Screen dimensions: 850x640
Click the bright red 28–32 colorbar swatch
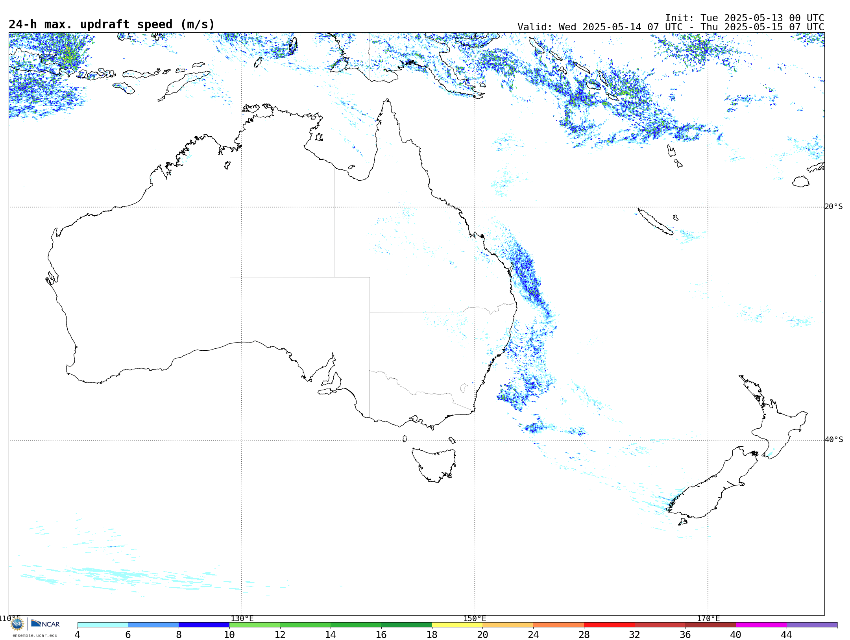[x=609, y=625]
